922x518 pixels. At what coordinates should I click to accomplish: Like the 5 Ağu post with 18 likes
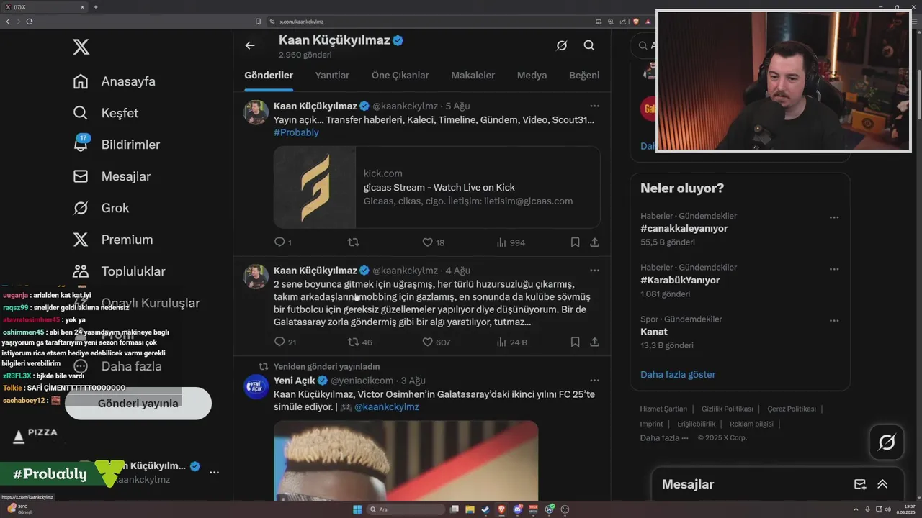433,242
